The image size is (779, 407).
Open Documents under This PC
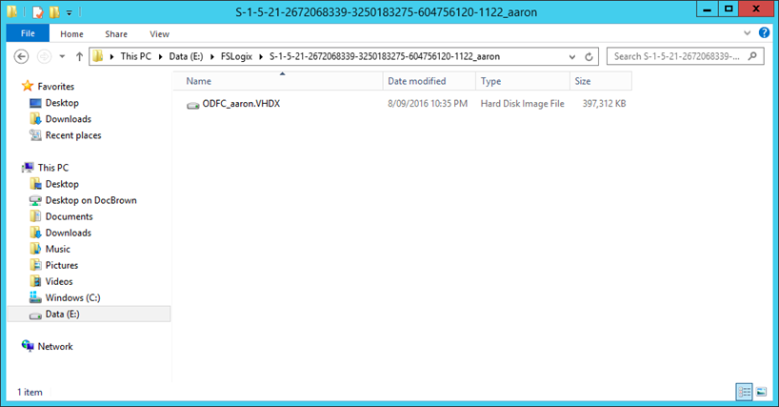70,216
